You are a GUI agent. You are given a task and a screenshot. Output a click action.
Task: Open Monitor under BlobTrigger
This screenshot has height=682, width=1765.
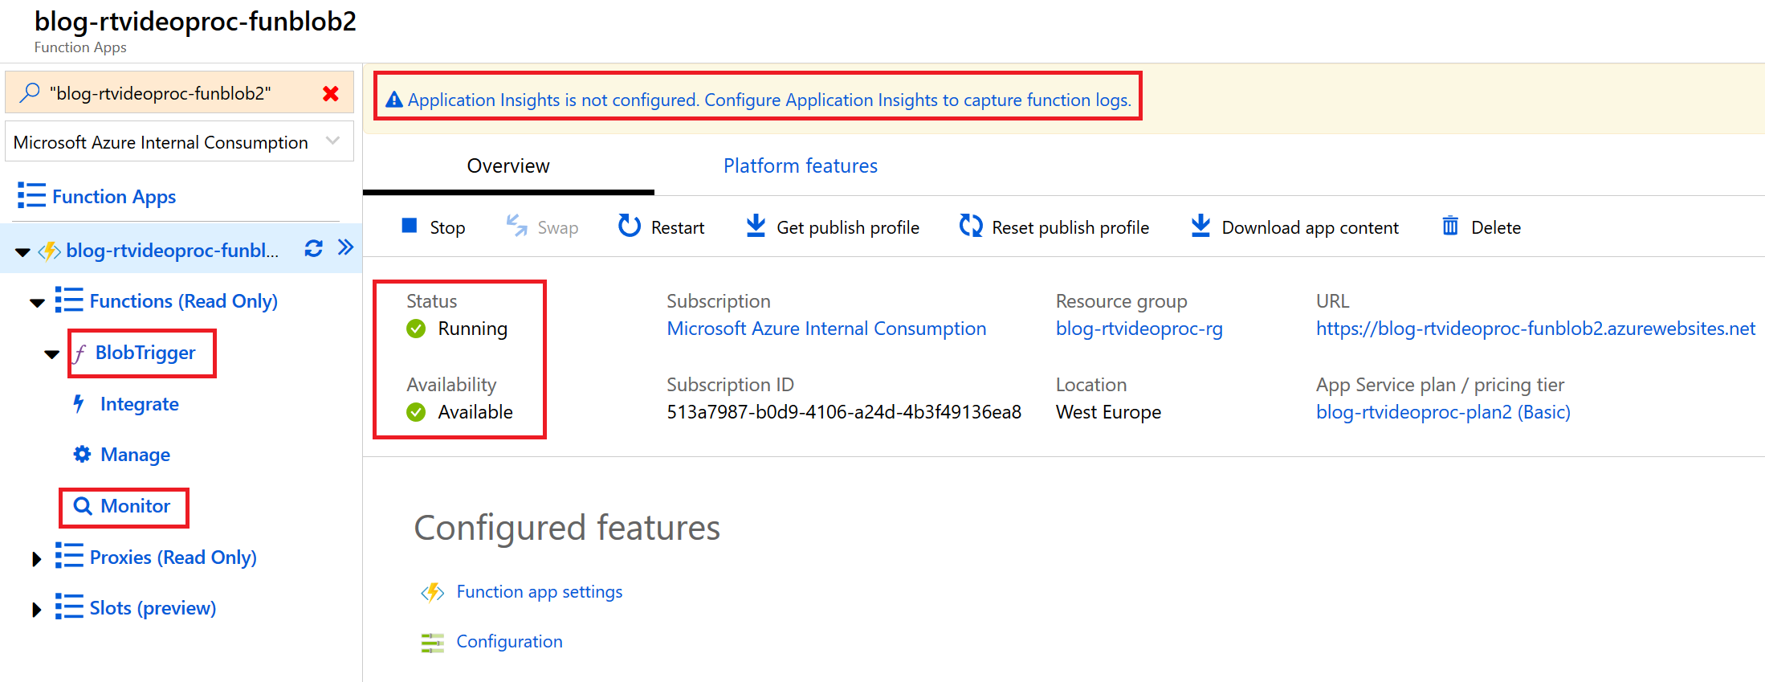pos(134,506)
